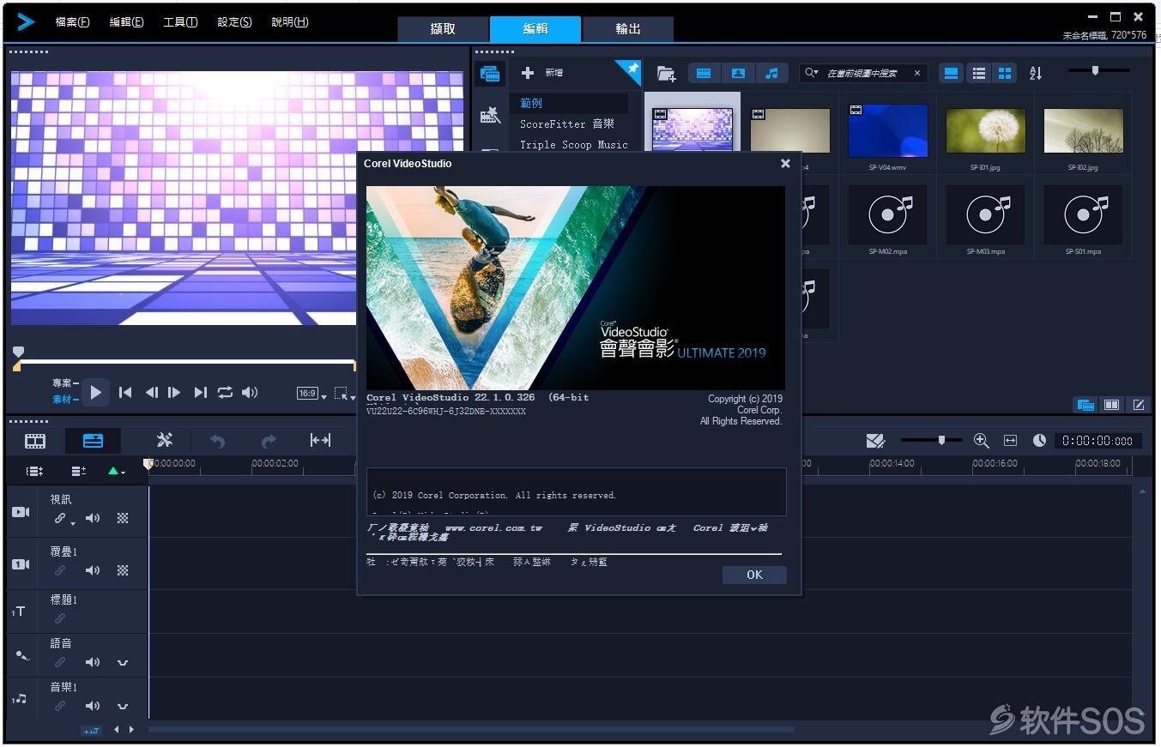1161x747 pixels.
Task: Adjust the thumbnail size slider
Action: 1095,70
